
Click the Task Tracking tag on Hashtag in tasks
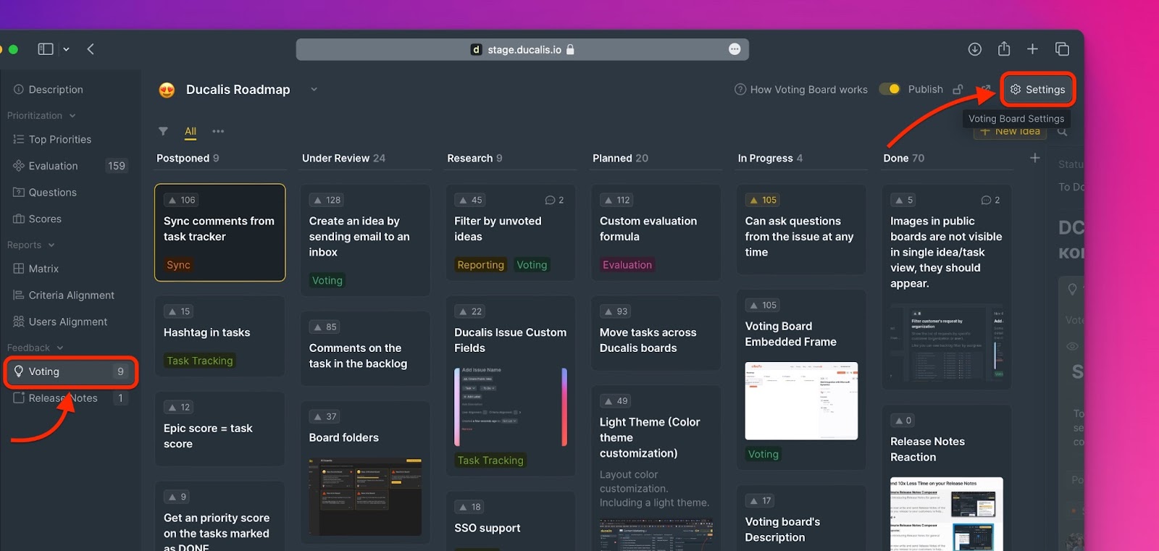pyautogui.click(x=200, y=361)
